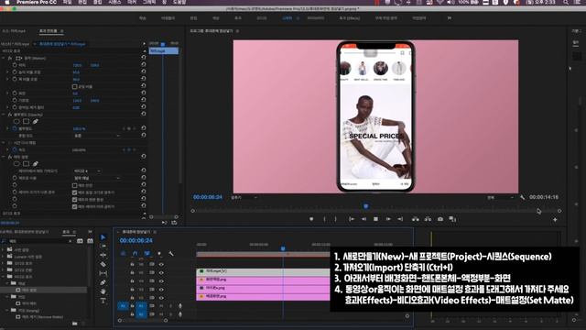Go to Out point in Program monitor
The width and height of the screenshot is (586, 330).
[400, 219]
